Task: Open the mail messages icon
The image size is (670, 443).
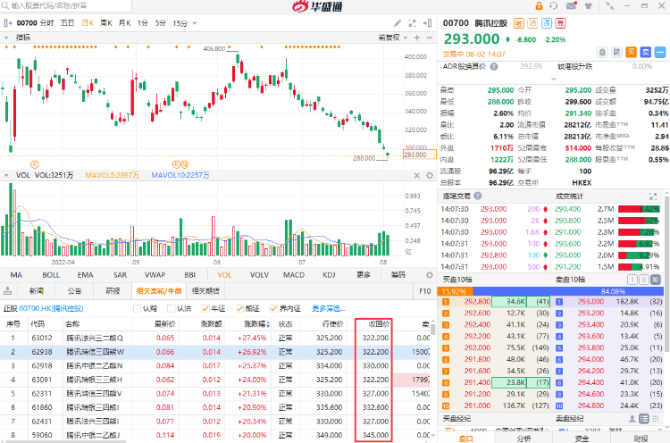Action: tap(572, 5)
